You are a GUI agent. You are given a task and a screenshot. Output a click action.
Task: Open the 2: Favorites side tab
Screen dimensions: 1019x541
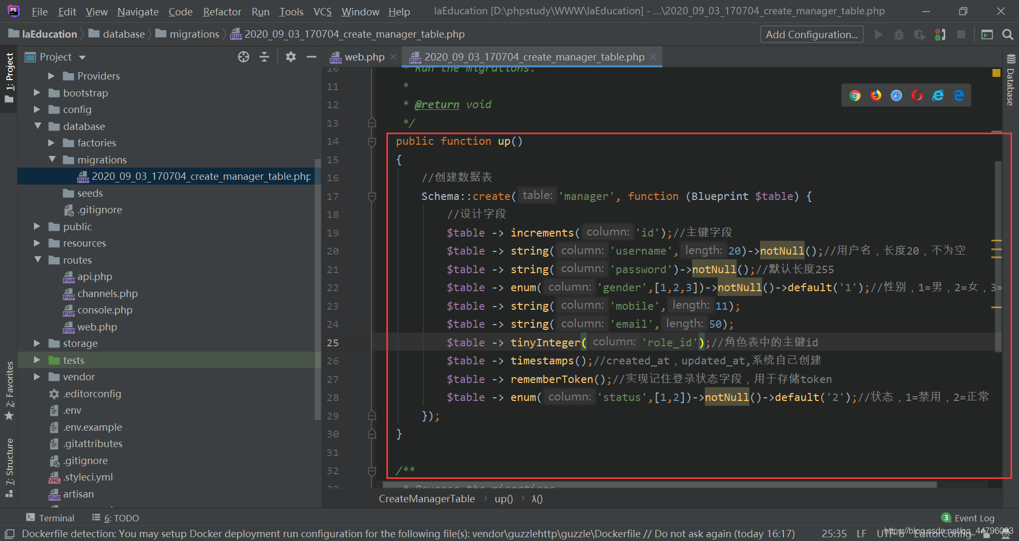[x=9, y=390]
